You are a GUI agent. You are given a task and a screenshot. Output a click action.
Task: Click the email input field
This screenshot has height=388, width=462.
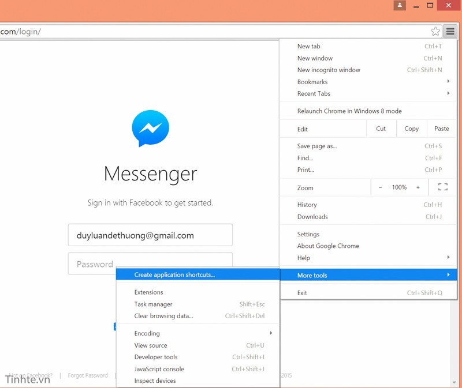click(150, 235)
